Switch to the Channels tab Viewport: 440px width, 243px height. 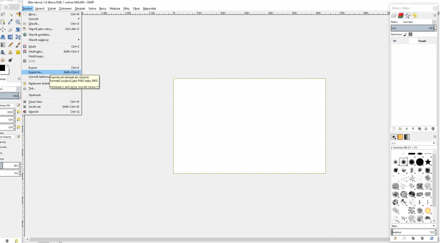401,15
